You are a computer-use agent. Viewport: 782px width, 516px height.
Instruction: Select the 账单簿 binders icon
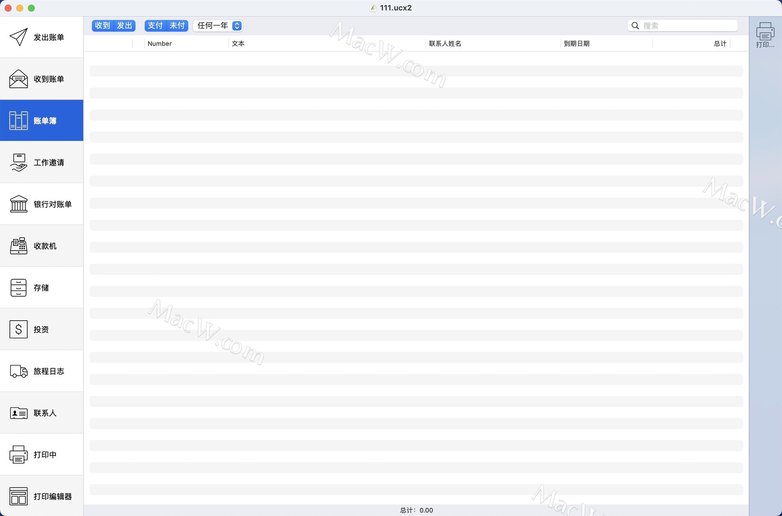18,120
